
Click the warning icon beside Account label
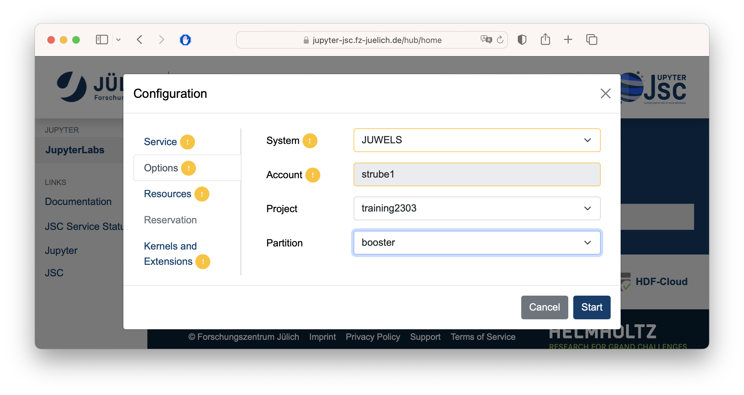point(312,175)
